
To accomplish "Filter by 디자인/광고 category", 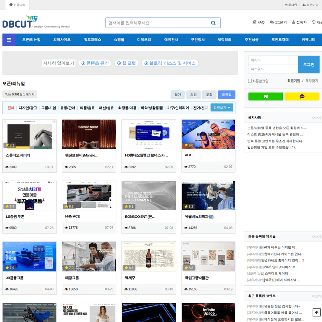I will click(28, 108).
